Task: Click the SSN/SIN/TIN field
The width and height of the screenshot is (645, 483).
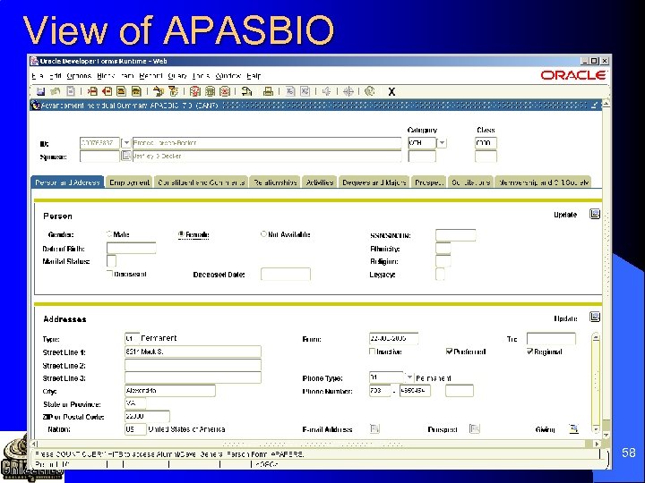Action: pyautogui.click(x=456, y=235)
